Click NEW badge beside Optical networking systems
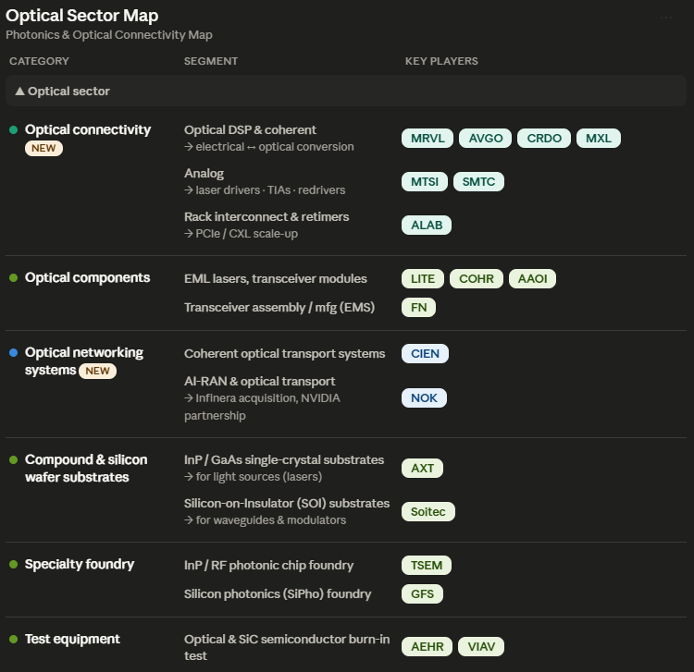 pos(97,371)
